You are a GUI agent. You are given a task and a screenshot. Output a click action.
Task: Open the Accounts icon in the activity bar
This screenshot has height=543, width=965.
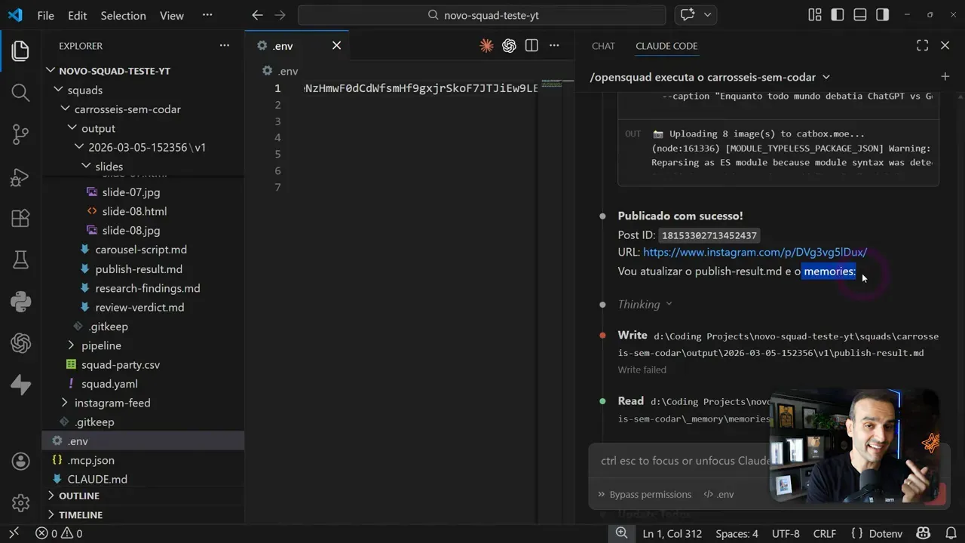point(20,461)
